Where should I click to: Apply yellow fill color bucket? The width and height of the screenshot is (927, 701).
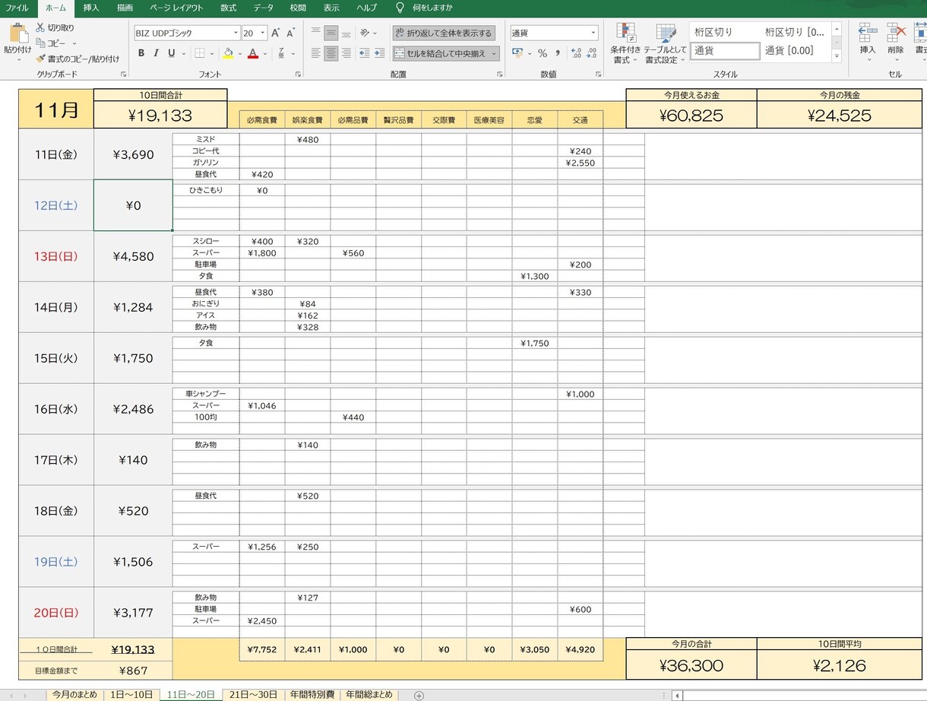228,53
